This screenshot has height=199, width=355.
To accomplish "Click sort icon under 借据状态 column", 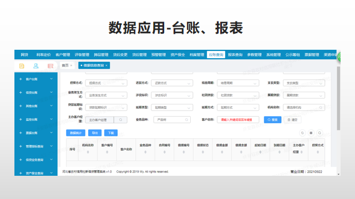I will 203,152.
